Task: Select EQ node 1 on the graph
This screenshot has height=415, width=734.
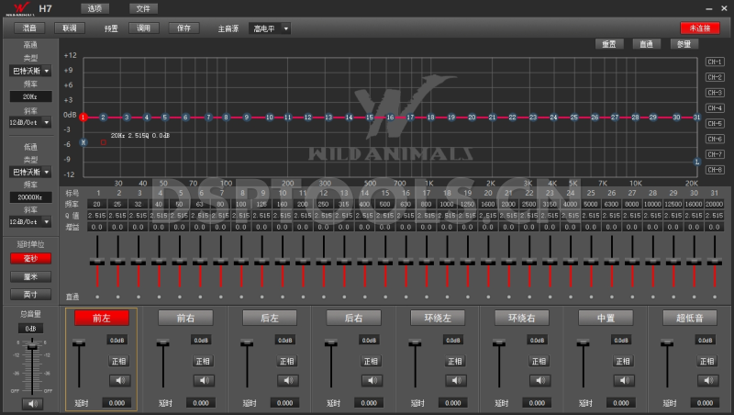Action: point(83,118)
